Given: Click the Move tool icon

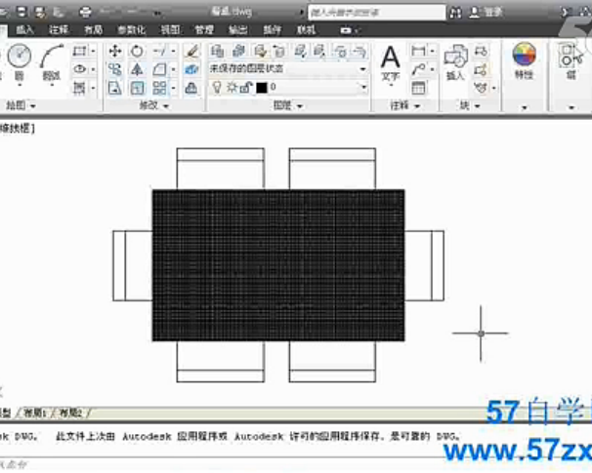Looking at the screenshot, I should point(114,51).
